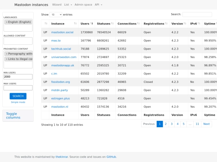
Task: Open the Admin space page
Action: pyautogui.click(x=83, y=5)
